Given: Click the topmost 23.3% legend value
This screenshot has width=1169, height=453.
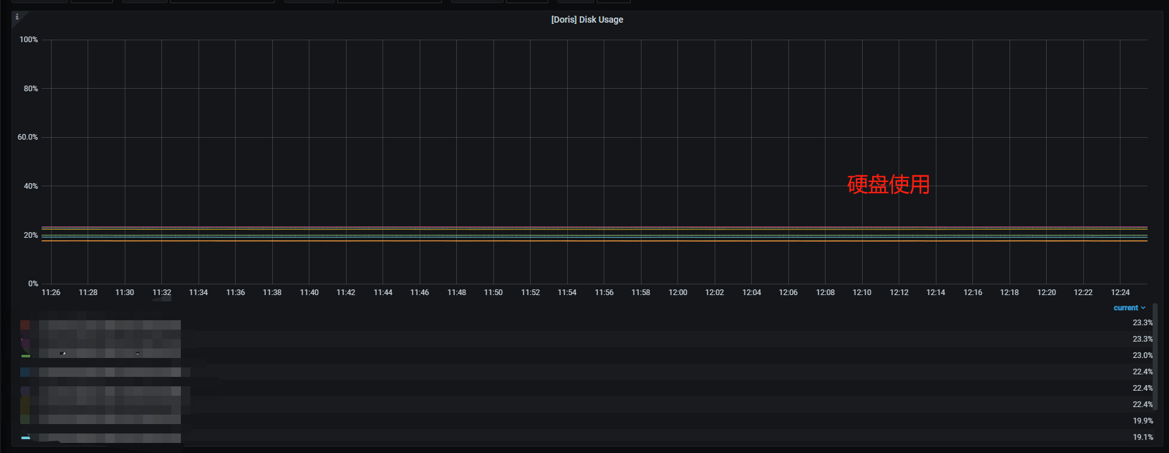Looking at the screenshot, I should click(1142, 323).
